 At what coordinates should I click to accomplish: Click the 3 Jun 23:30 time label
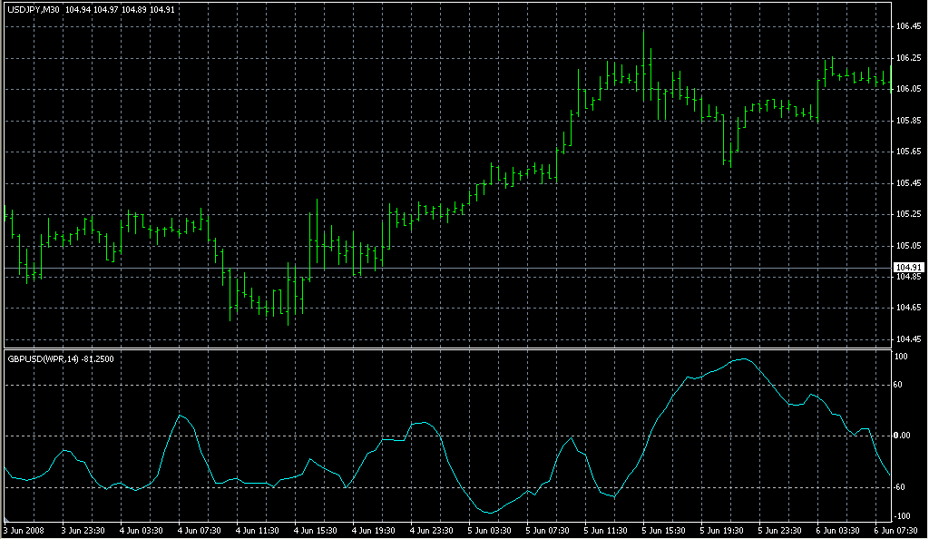(x=83, y=531)
